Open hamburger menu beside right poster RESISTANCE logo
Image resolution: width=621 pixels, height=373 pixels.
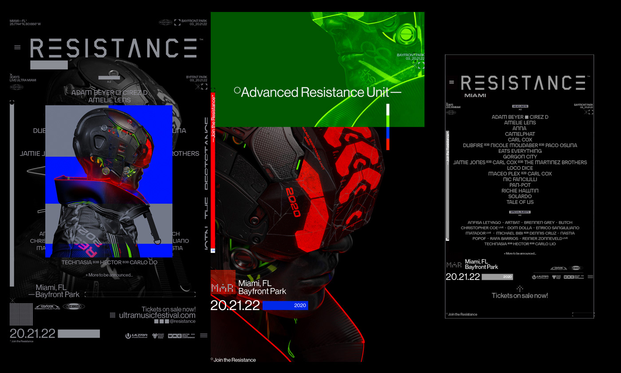[452, 82]
